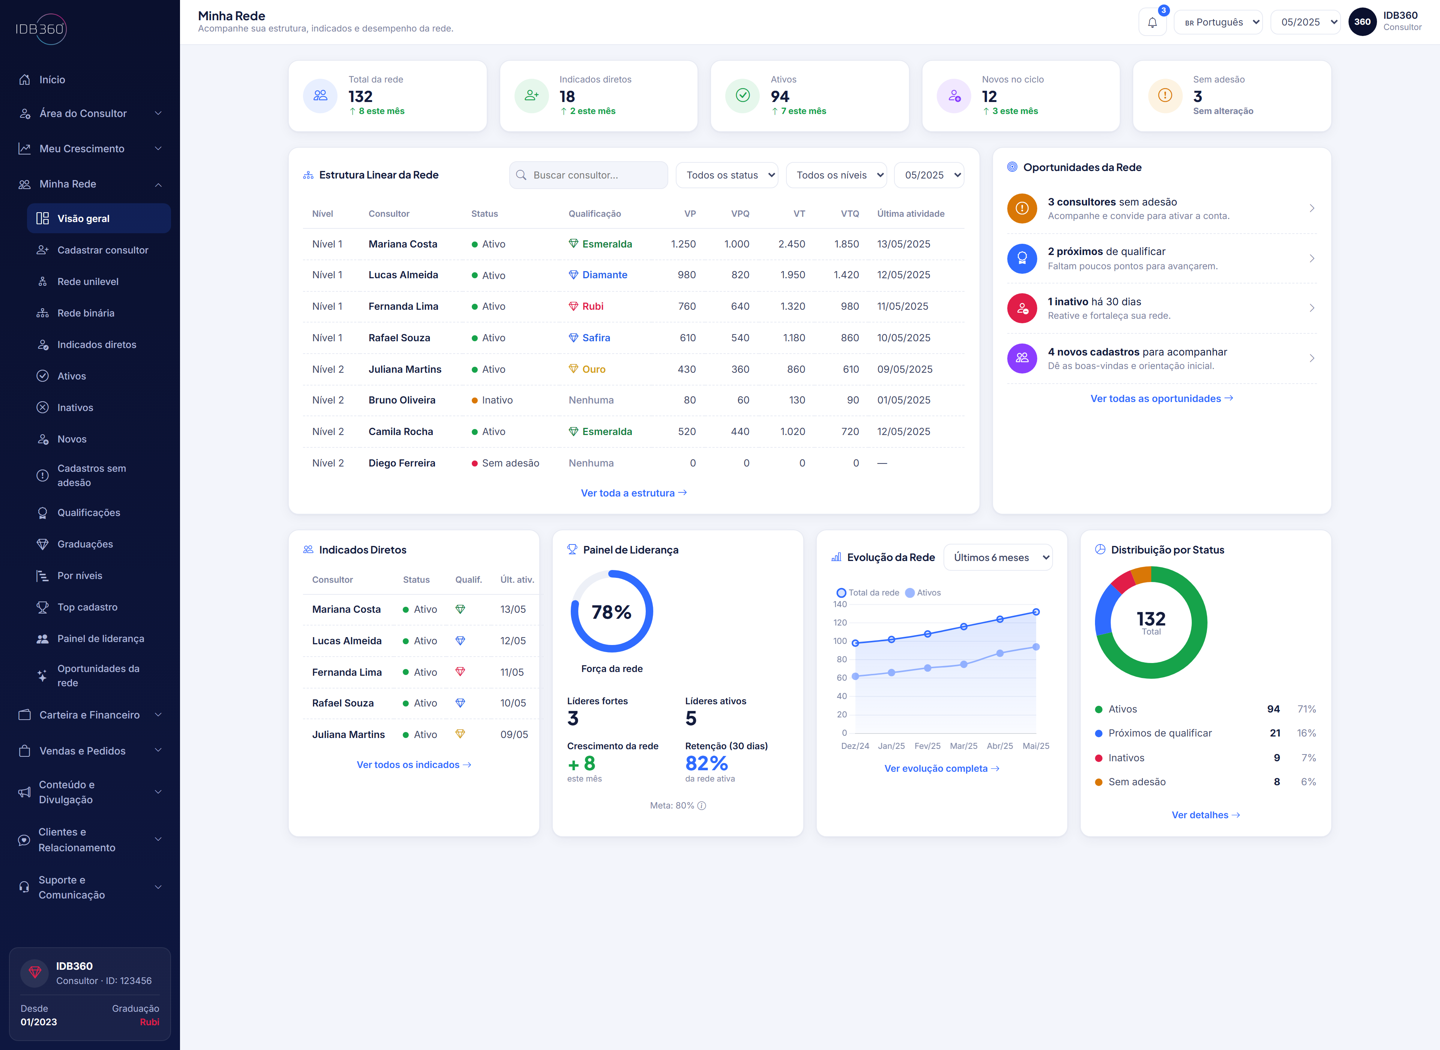
Task: Click the Rubi gem icon in Fernanda Lima row
Action: coord(573,306)
